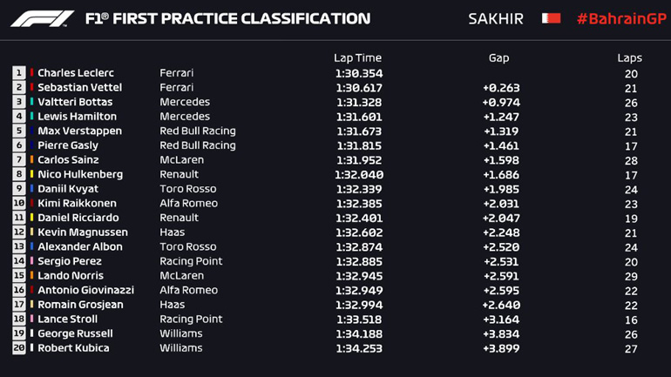Select the Laps column header
Screen dimensions: 671x377
point(629,58)
